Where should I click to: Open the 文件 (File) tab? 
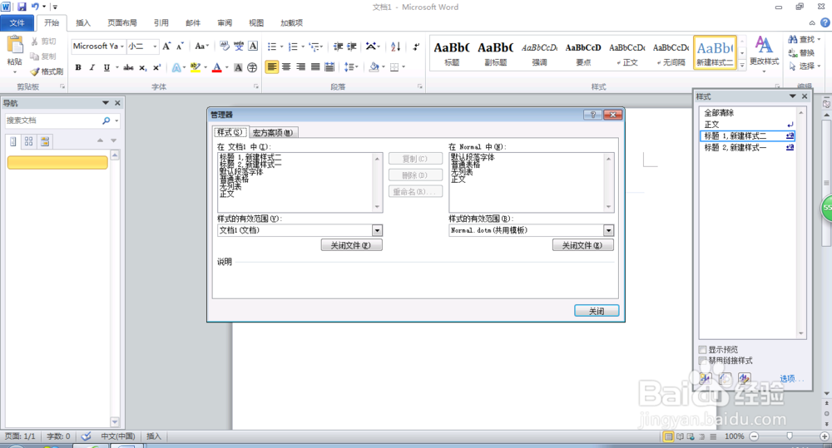17,22
